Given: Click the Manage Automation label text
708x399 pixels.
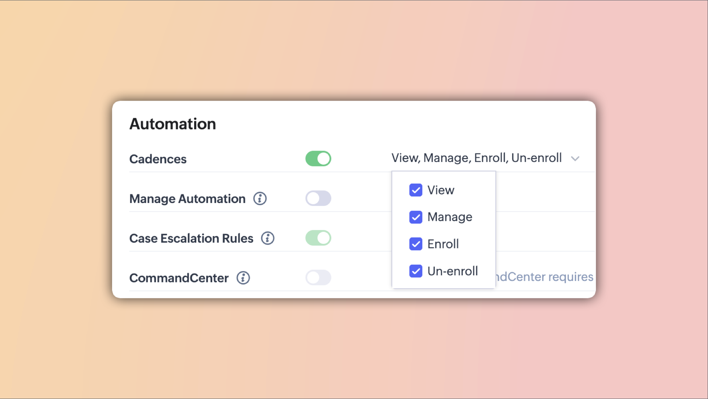Looking at the screenshot, I should click(x=187, y=199).
